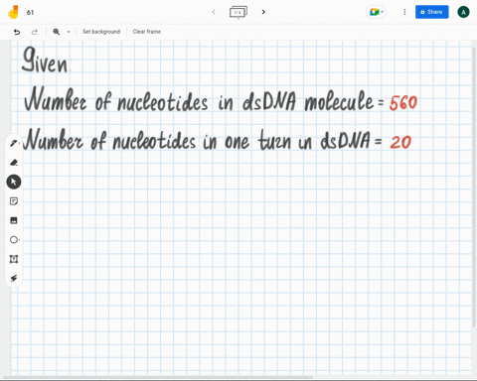
Task: Select the circle shape tool
Action: tap(14, 239)
